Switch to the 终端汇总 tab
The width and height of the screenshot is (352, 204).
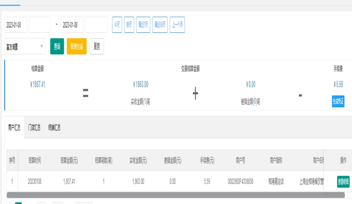[54, 127]
